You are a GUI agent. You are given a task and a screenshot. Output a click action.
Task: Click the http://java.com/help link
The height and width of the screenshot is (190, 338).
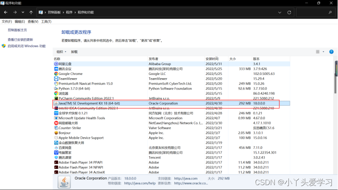tap(140, 183)
